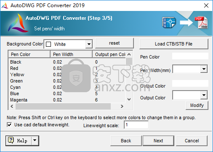Toggle Use cad default lineweight checkbox
This screenshot has width=213, height=152.
pos(9,125)
